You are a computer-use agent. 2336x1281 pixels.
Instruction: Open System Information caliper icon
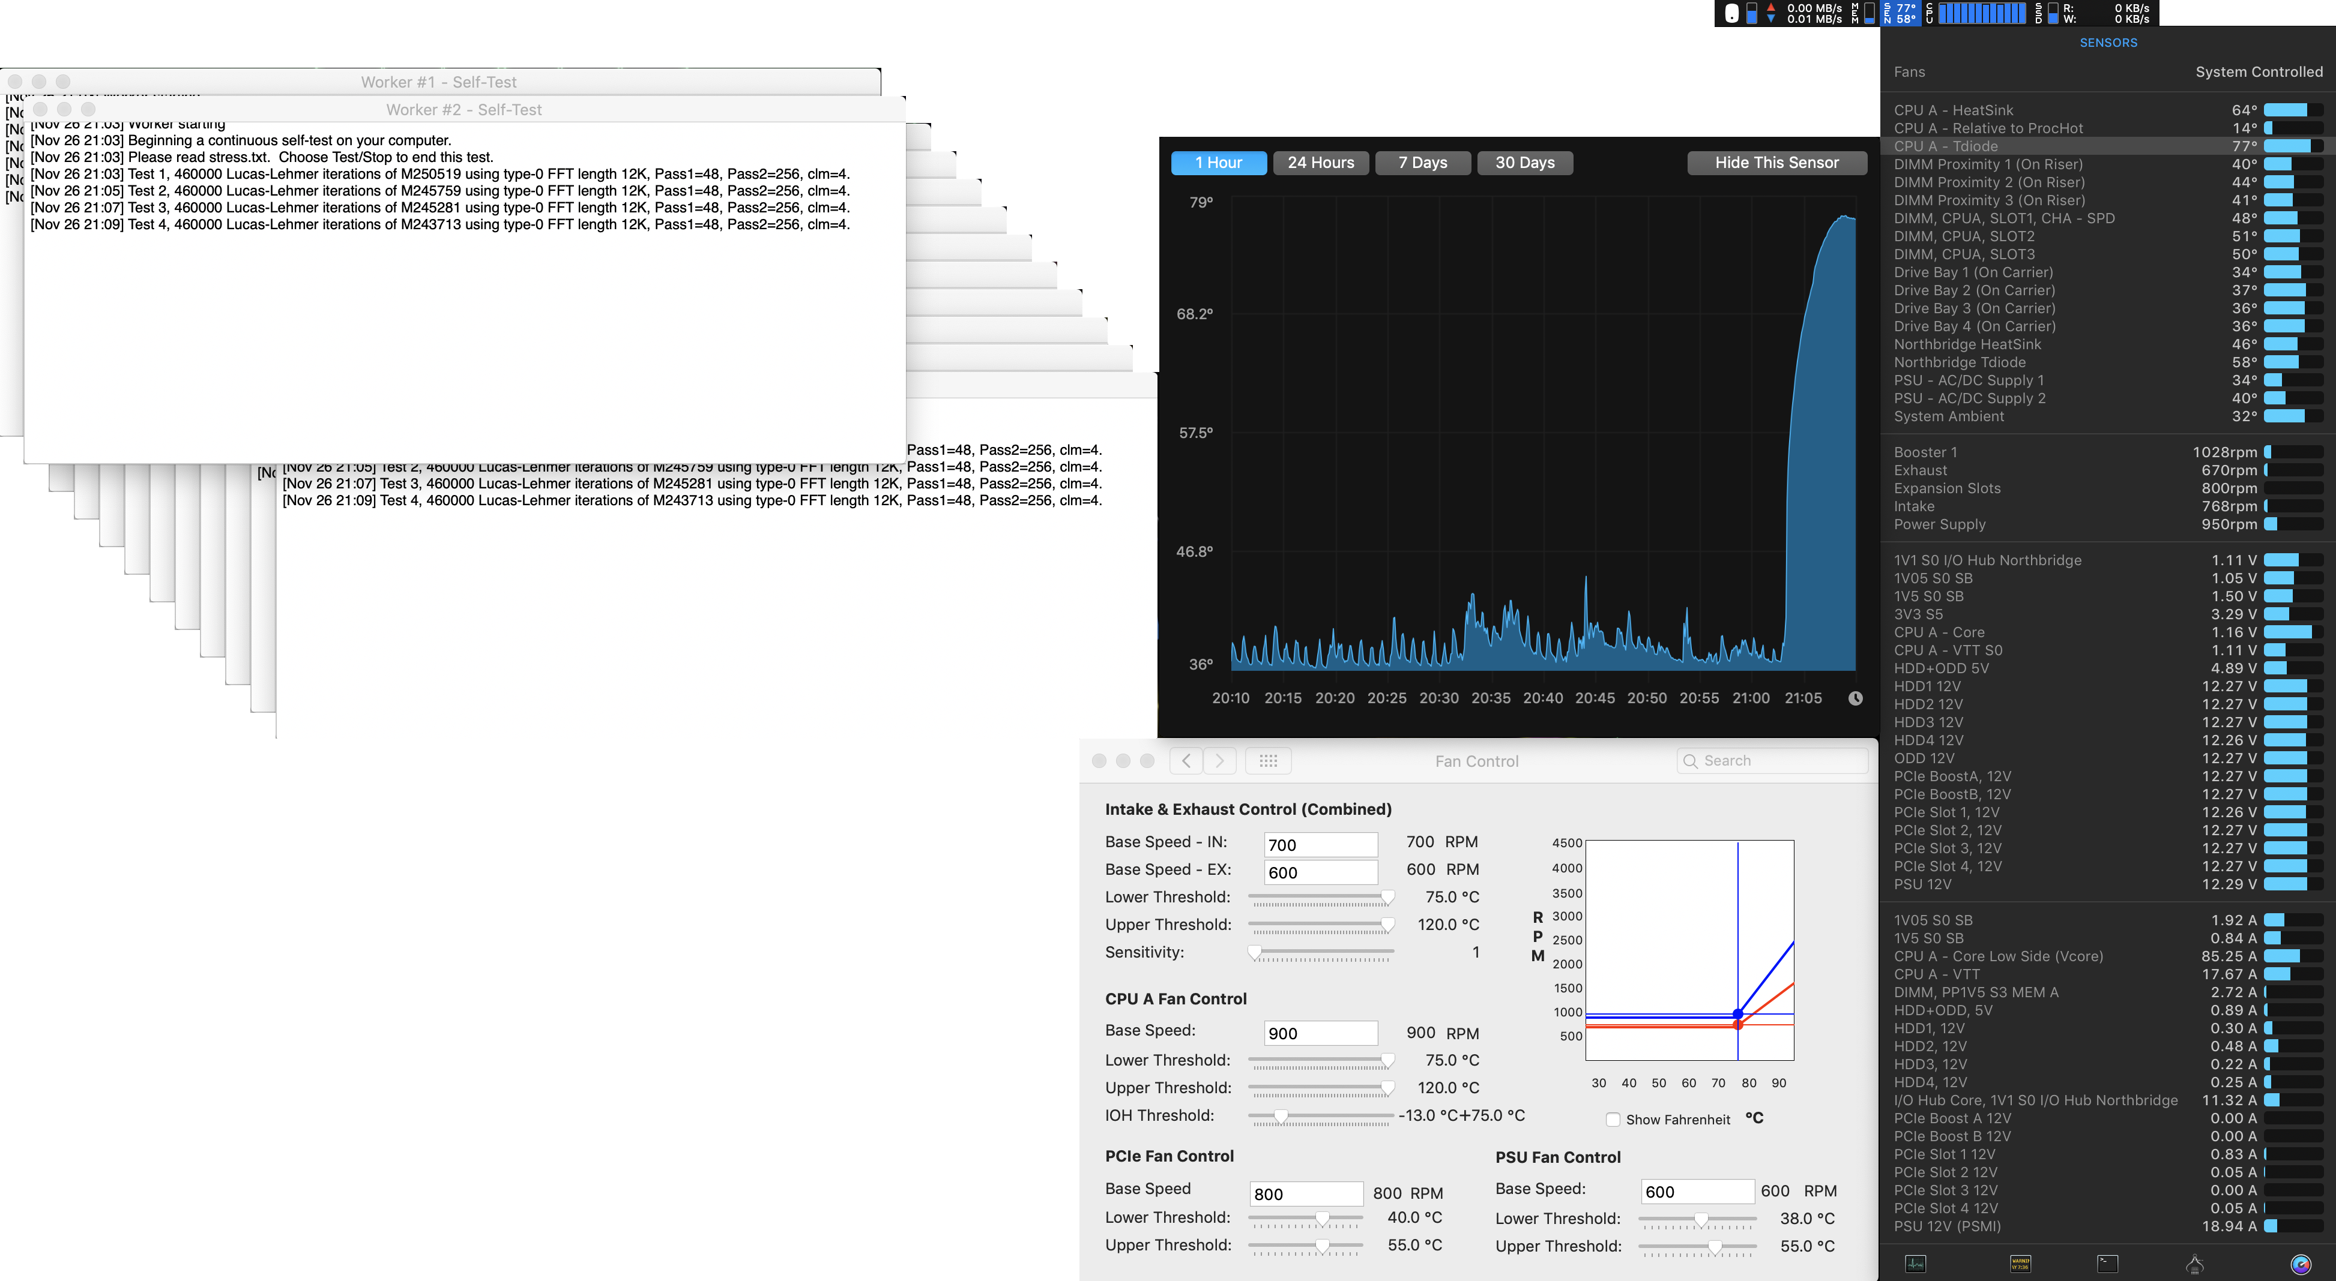[x=2194, y=1263]
